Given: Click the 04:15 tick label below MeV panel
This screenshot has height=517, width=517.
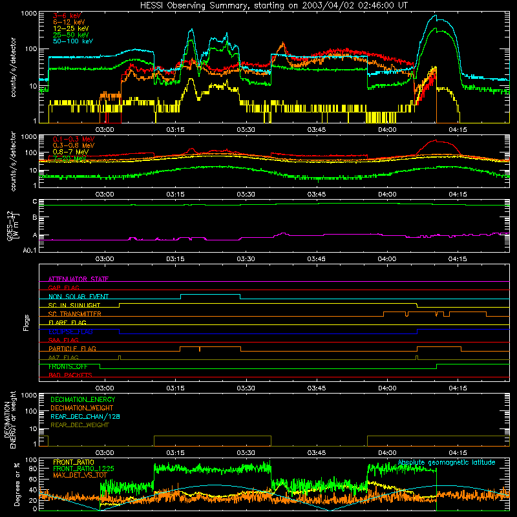Looking at the screenshot, I should click(458, 195).
